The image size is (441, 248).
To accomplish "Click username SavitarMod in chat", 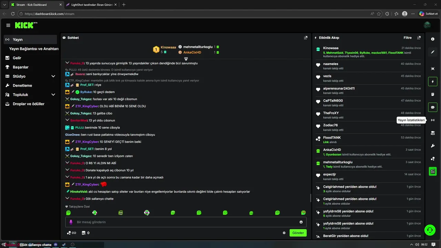I will click(x=79, y=121).
